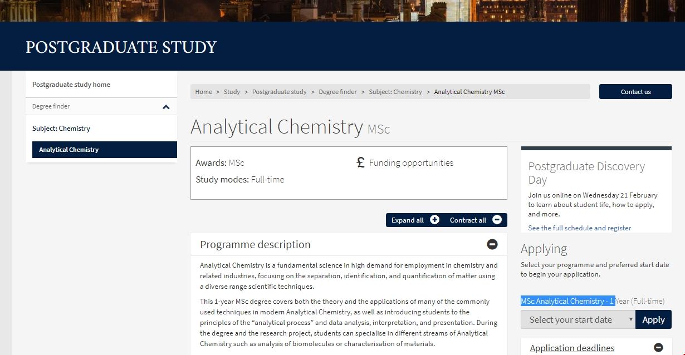The height and width of the screenshot is (355, 685).
Task: Click the plus icon beside Expand all
Action: (434, 220)
